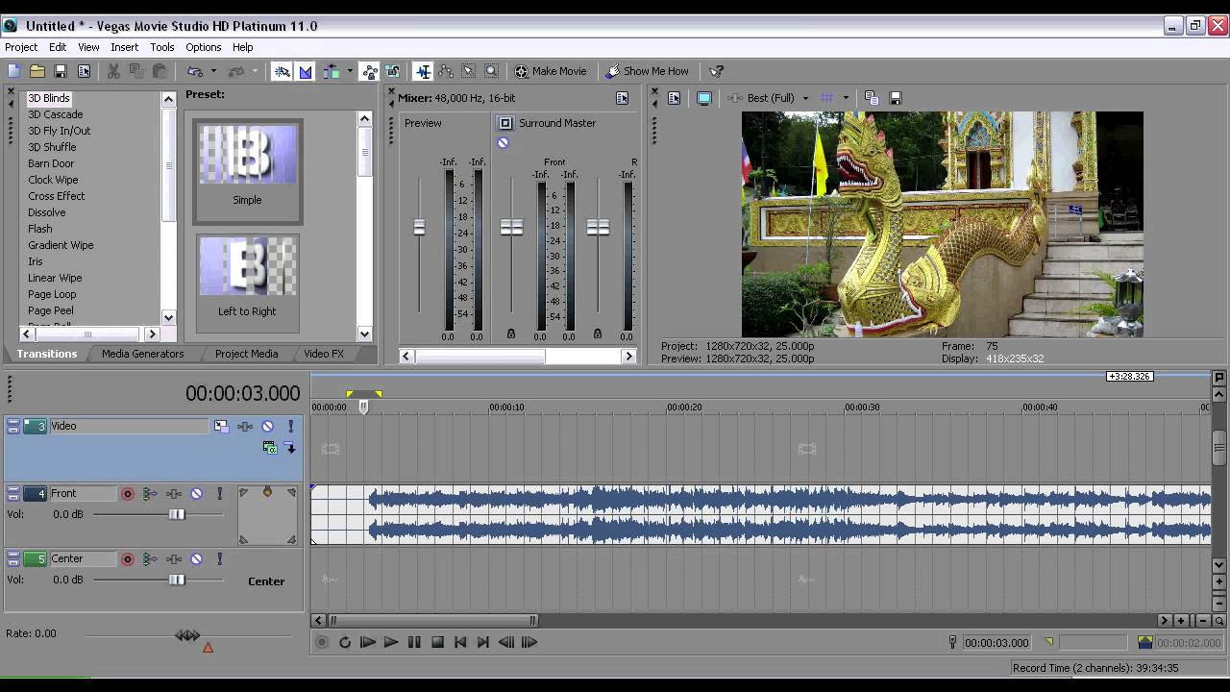Save a snapshot of the preview frame
This screenshot has width=1230, height=692.
[896, 98]
